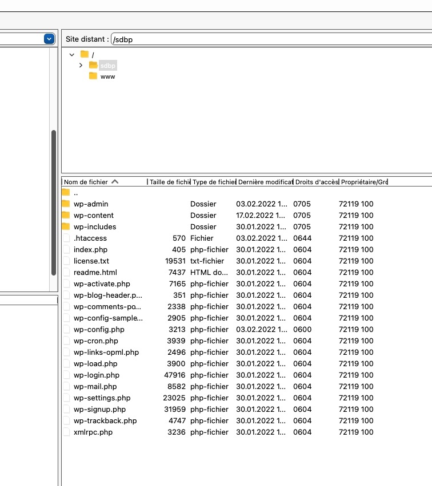Select the sdbp folder in tree
Screen dimensions: 432x486
pyautogui.click(x=107, y=66)
